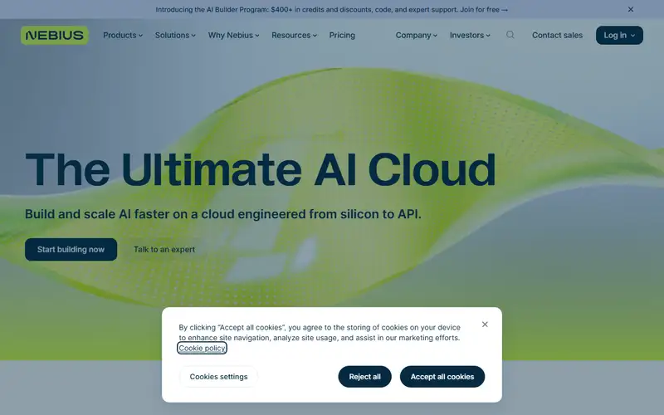
Task: Close the cookie dialog with X
Action: 485,325
